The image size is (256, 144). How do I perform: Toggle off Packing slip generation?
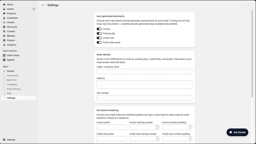pos(99,34)
